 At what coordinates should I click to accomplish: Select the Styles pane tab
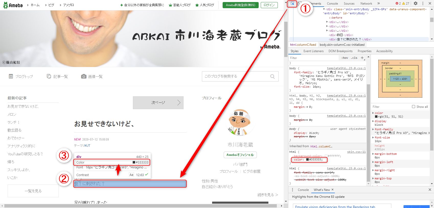point(294,51)
